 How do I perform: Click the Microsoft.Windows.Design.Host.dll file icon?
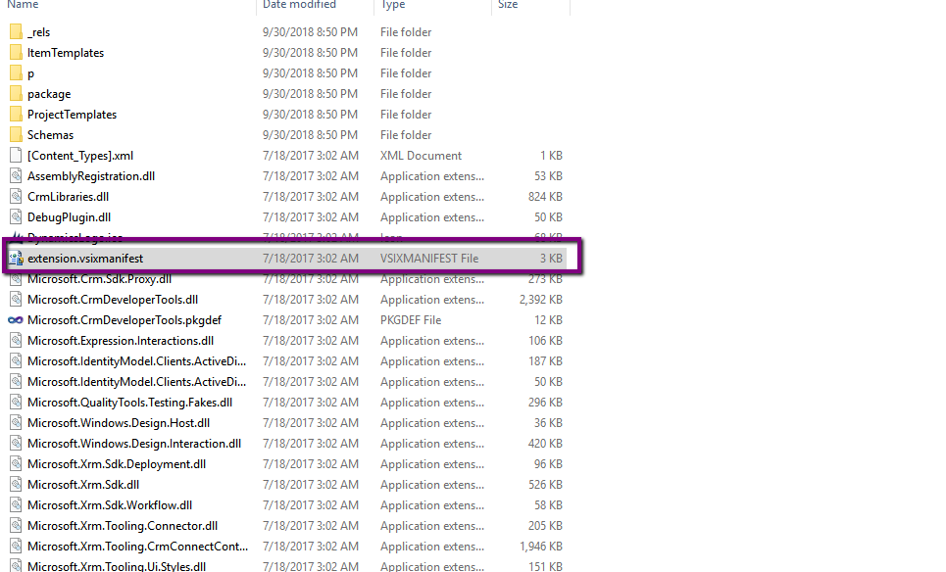[x=16, y=422]
